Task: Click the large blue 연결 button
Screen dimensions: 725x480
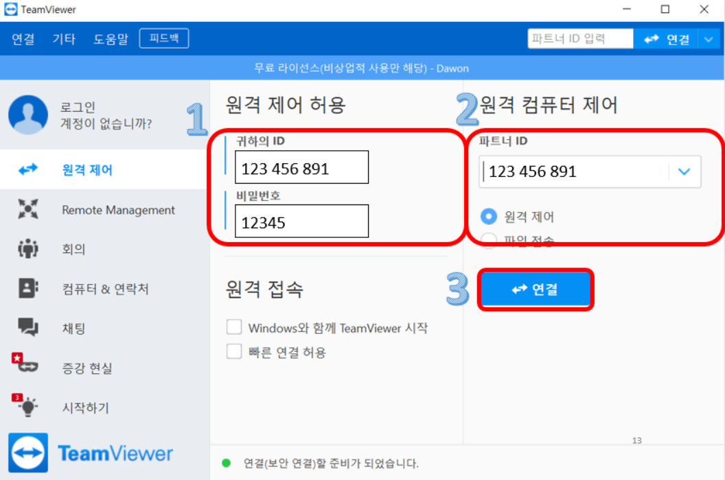Action: click(x=536, y=289)
